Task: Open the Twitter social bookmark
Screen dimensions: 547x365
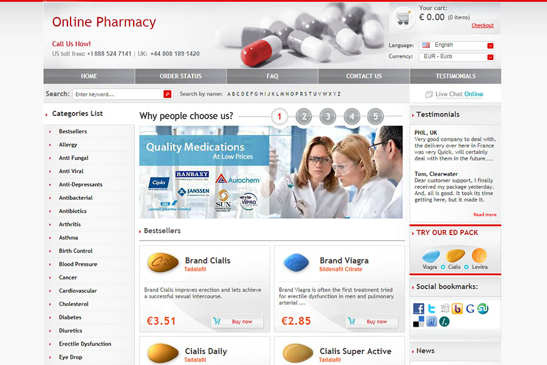Action: pyautogui.click(x=432, y=309)
